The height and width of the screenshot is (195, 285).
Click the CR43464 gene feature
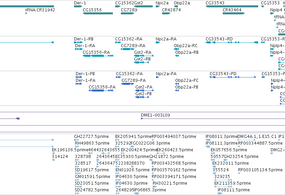234,13
